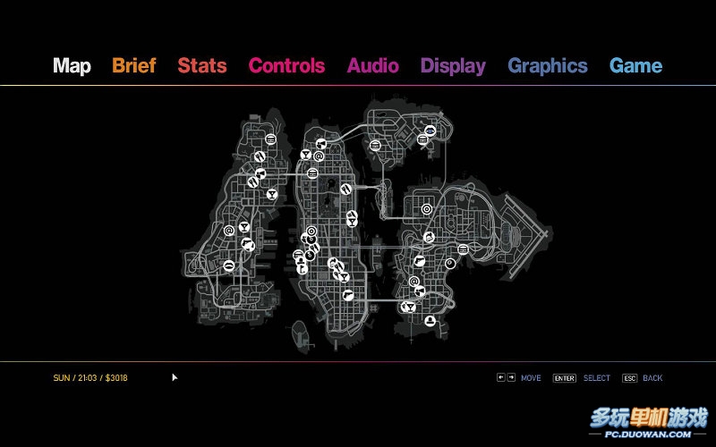This screenshot has width=716, height=447.
Task: Go to the Display tab
Action: [x=453, y=65]
